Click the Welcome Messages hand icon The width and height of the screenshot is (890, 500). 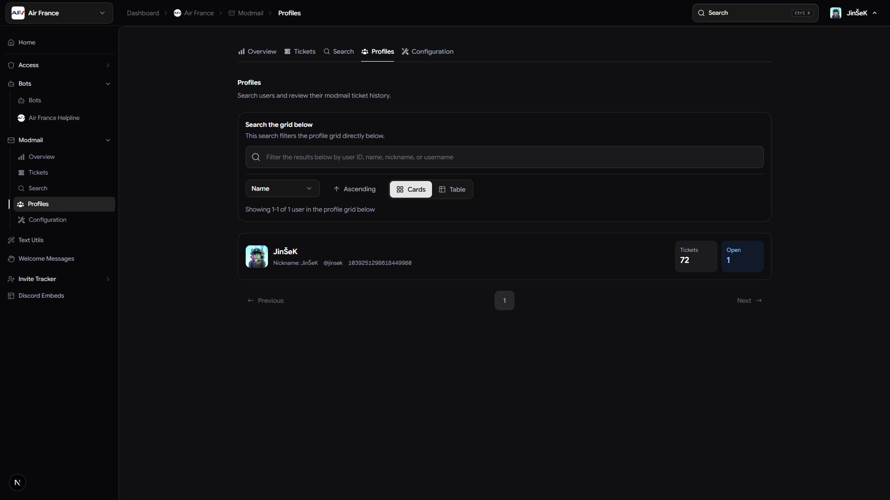pos(11,259)
